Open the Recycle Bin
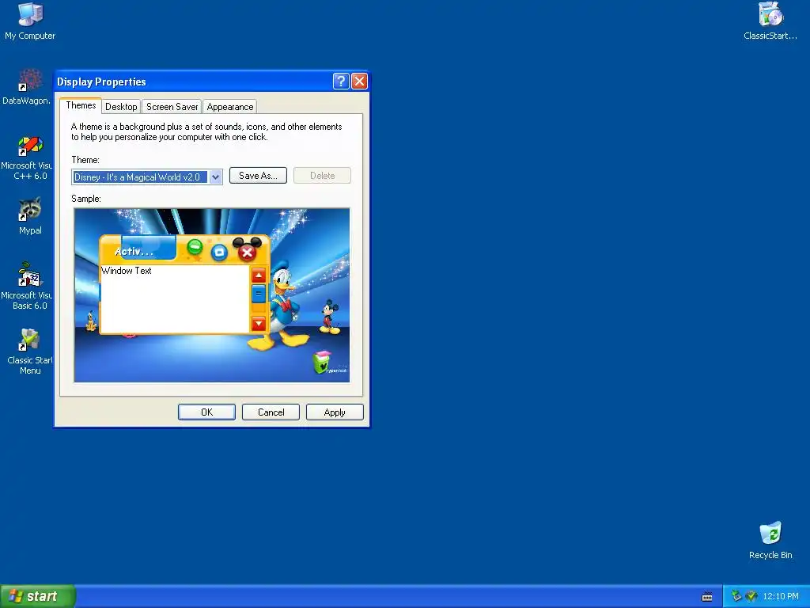Screen dimensions: 810x608 (770, 540)
